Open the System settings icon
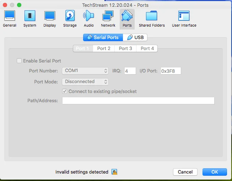The width and height of the screenshot is (232, 181). pyautogui.click(x=30, y=18)
